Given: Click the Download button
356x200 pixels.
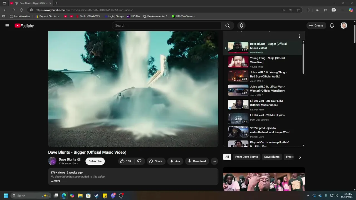Looking at the screenshot, I should [197, 161].
